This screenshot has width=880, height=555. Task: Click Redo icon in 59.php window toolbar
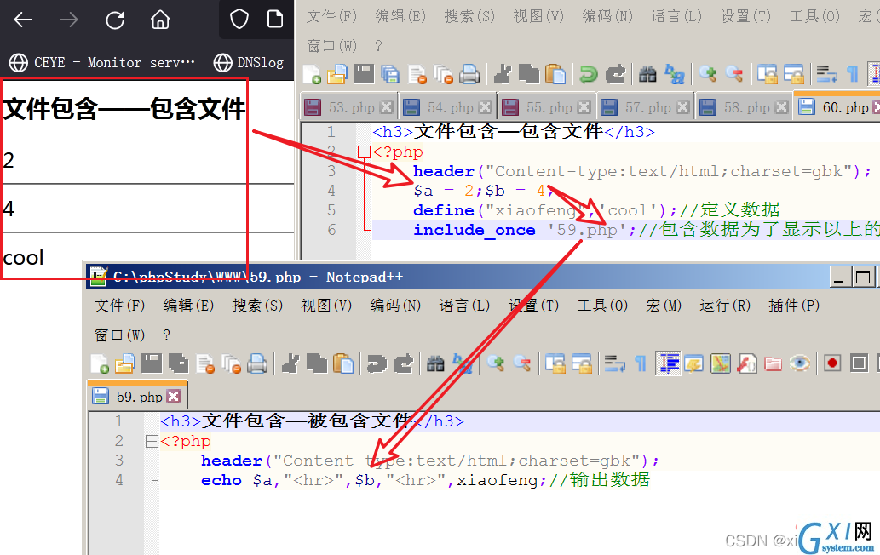[x=403, y=363]
